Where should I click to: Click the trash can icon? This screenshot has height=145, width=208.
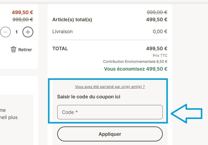click(13, 49)
